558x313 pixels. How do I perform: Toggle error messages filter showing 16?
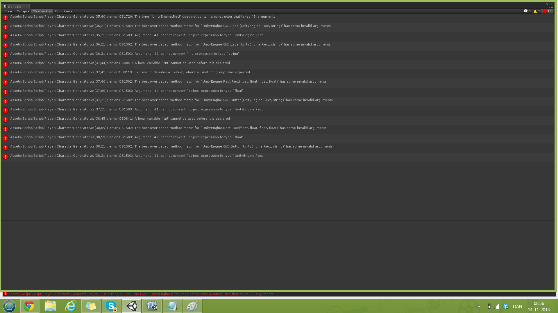pyautogui.click(x=547, y=11)
